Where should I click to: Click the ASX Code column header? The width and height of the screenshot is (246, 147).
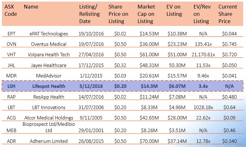click(11, 10)
